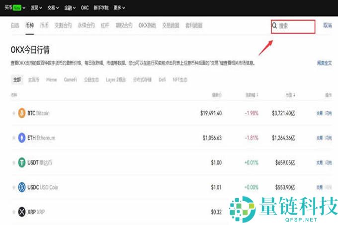The height and width of the screenshot is (225, 338).
Task: Expand the 更多 dropdown
Action: 119,8
